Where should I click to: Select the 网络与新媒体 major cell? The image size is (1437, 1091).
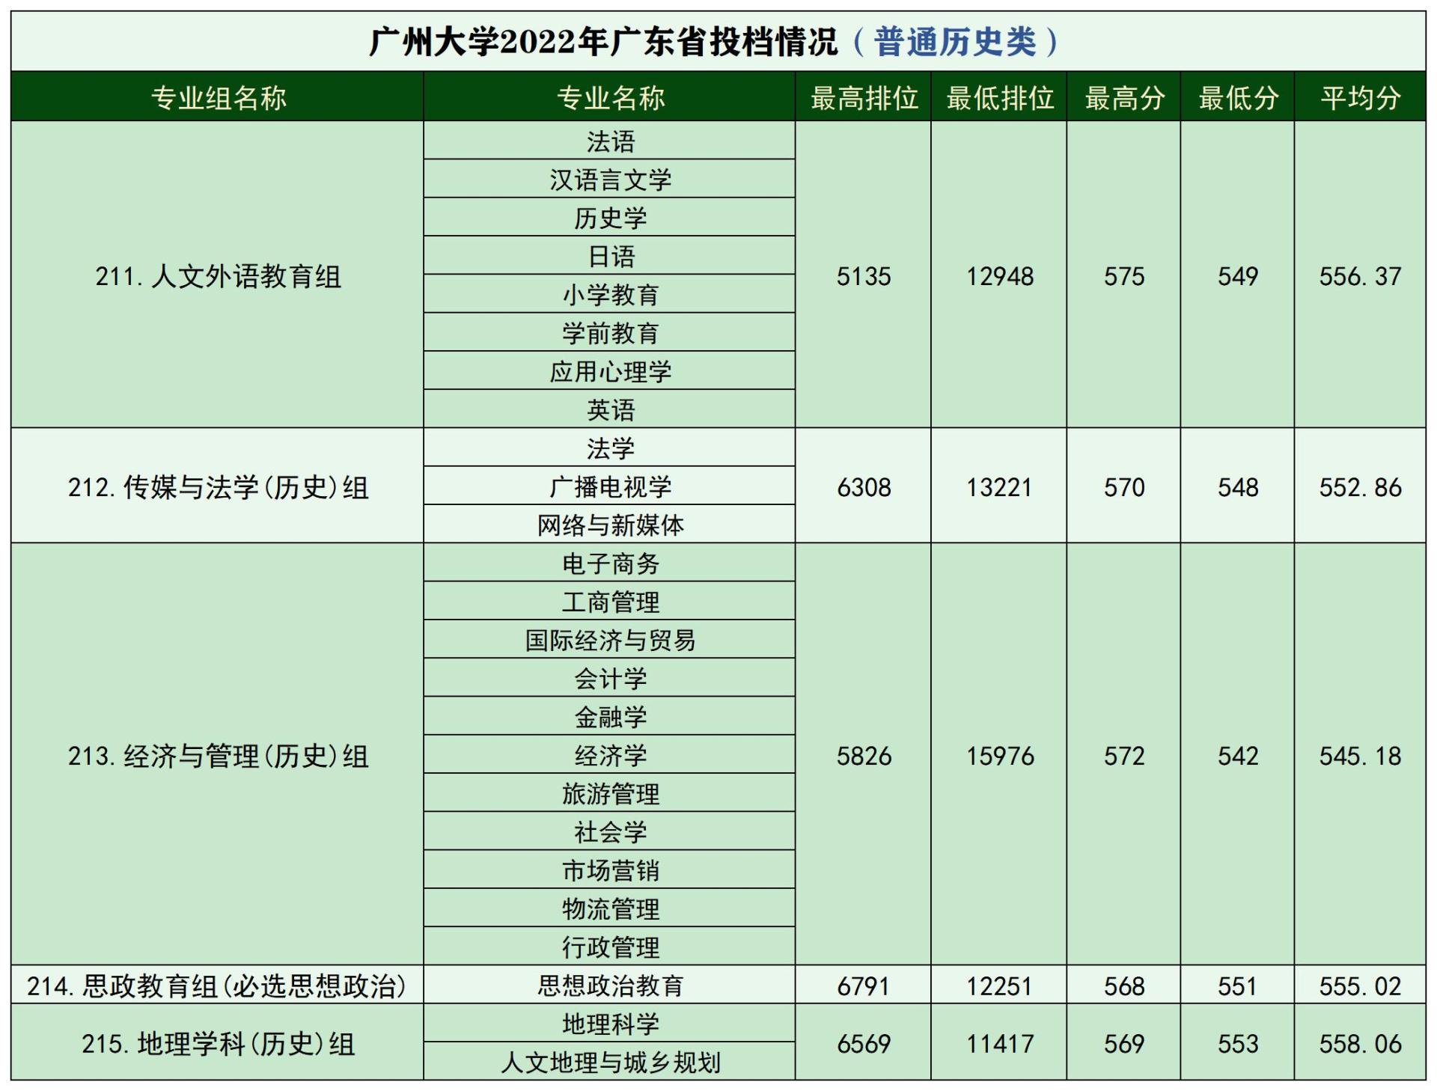click(x=609, y=525)
